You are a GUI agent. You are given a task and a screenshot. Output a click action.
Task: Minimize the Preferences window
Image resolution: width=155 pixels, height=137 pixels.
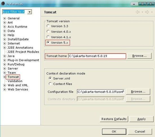134,4
